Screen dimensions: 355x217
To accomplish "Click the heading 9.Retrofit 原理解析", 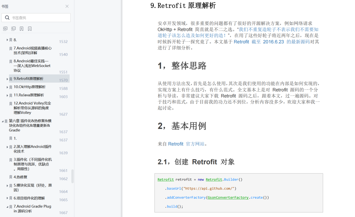I will point(183,6).
